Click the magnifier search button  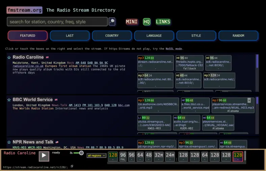coord(112,22)
